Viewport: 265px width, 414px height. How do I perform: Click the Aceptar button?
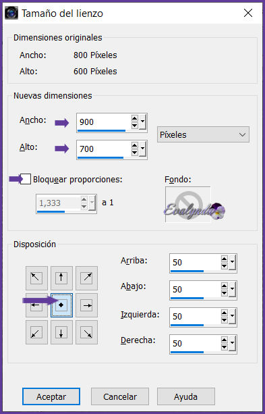tap(51, 396)
